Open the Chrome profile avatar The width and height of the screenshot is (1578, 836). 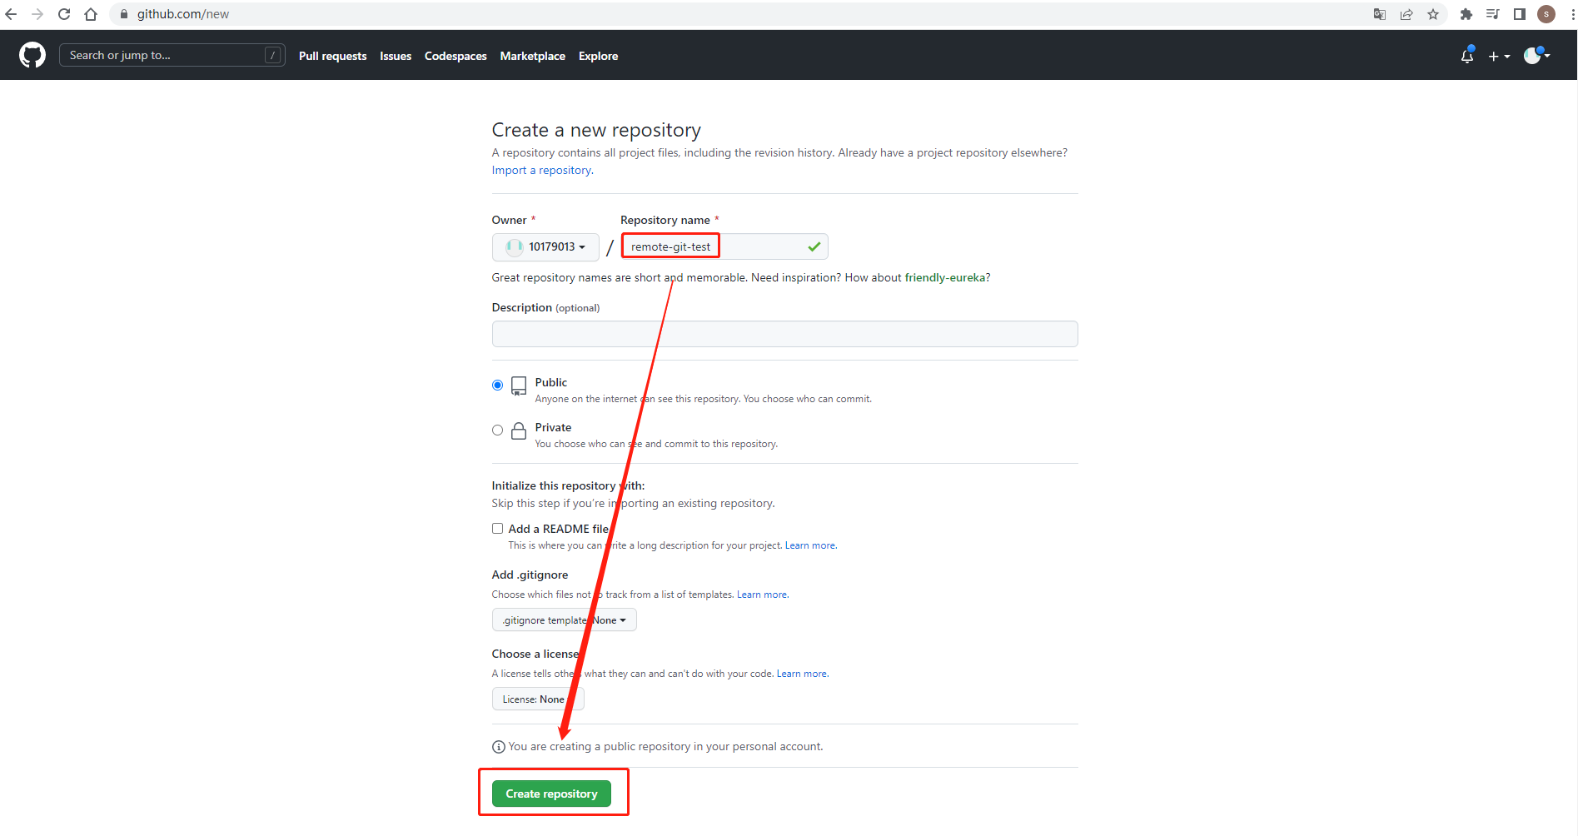pyautogui.click(x=1546, y=14)
